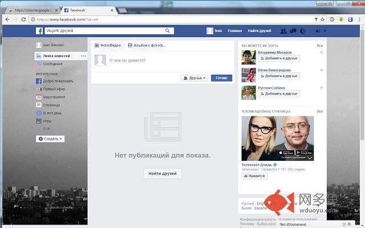This screenshot has height=228, width=365.
Task: Show site info icon in address bar
Action: [33, 19]
